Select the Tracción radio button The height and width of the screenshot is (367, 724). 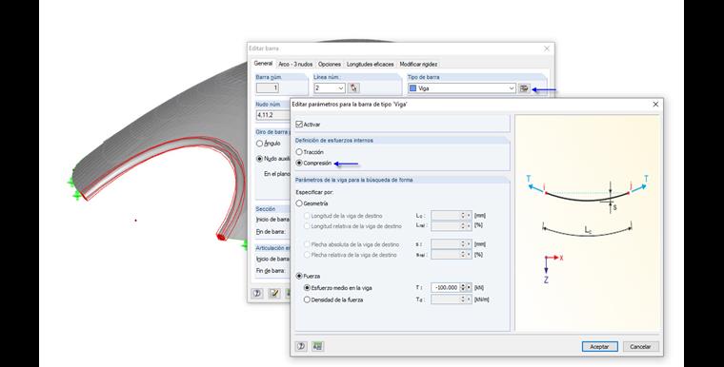[299, 152]
